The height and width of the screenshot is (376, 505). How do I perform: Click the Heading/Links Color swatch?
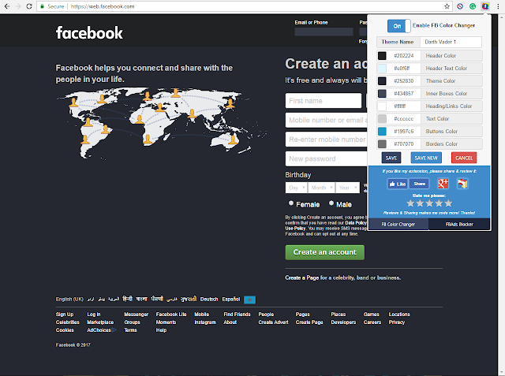382,106
